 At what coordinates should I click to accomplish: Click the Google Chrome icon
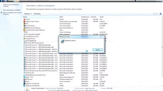(x=24, y=39)
